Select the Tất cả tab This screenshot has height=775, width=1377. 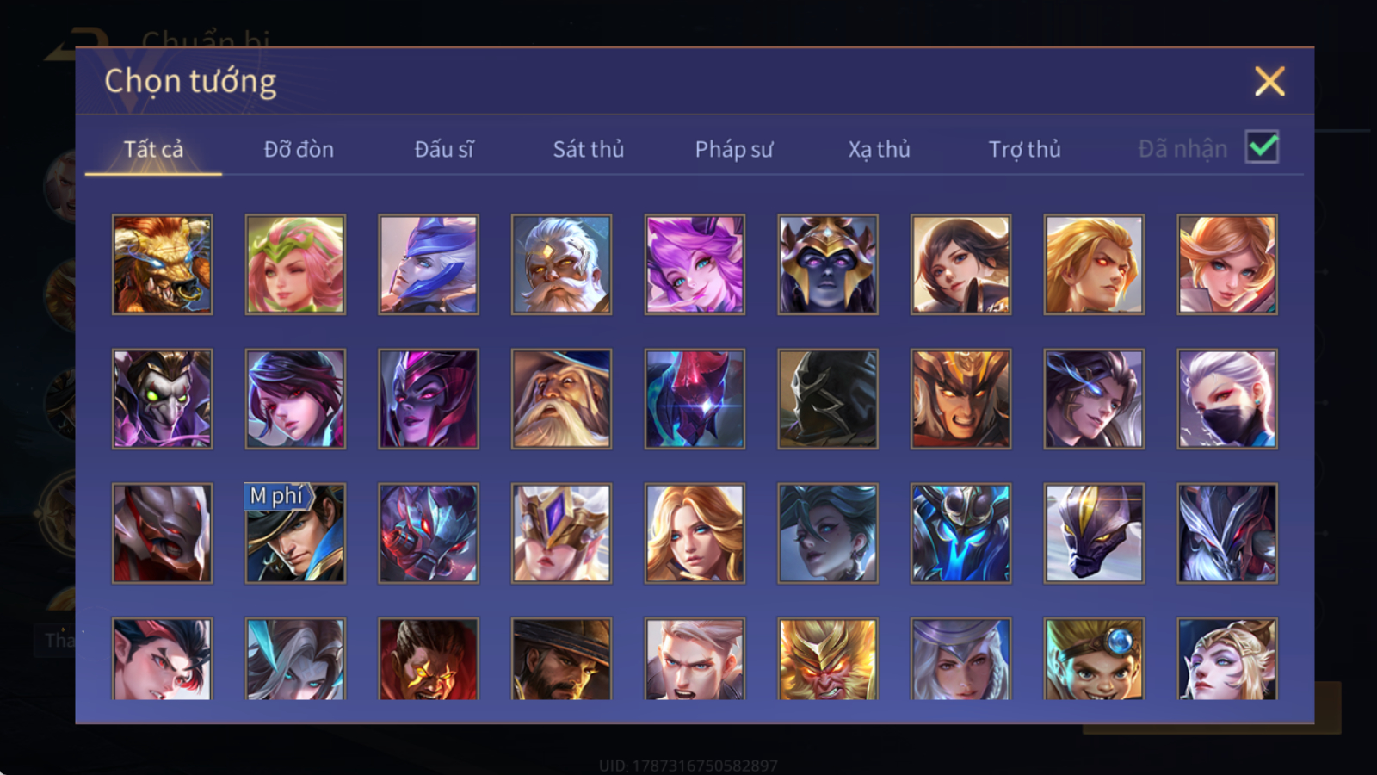point(153,149)
